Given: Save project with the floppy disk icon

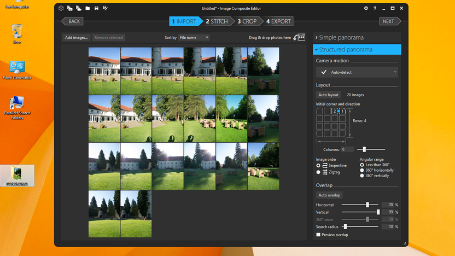Looking at the screenshot, I should [x=96, y=8].
